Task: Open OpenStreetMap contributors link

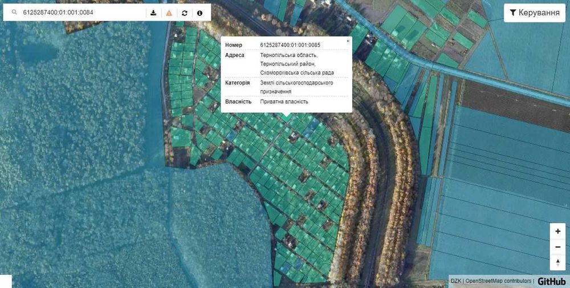Action: pos(498,281)
